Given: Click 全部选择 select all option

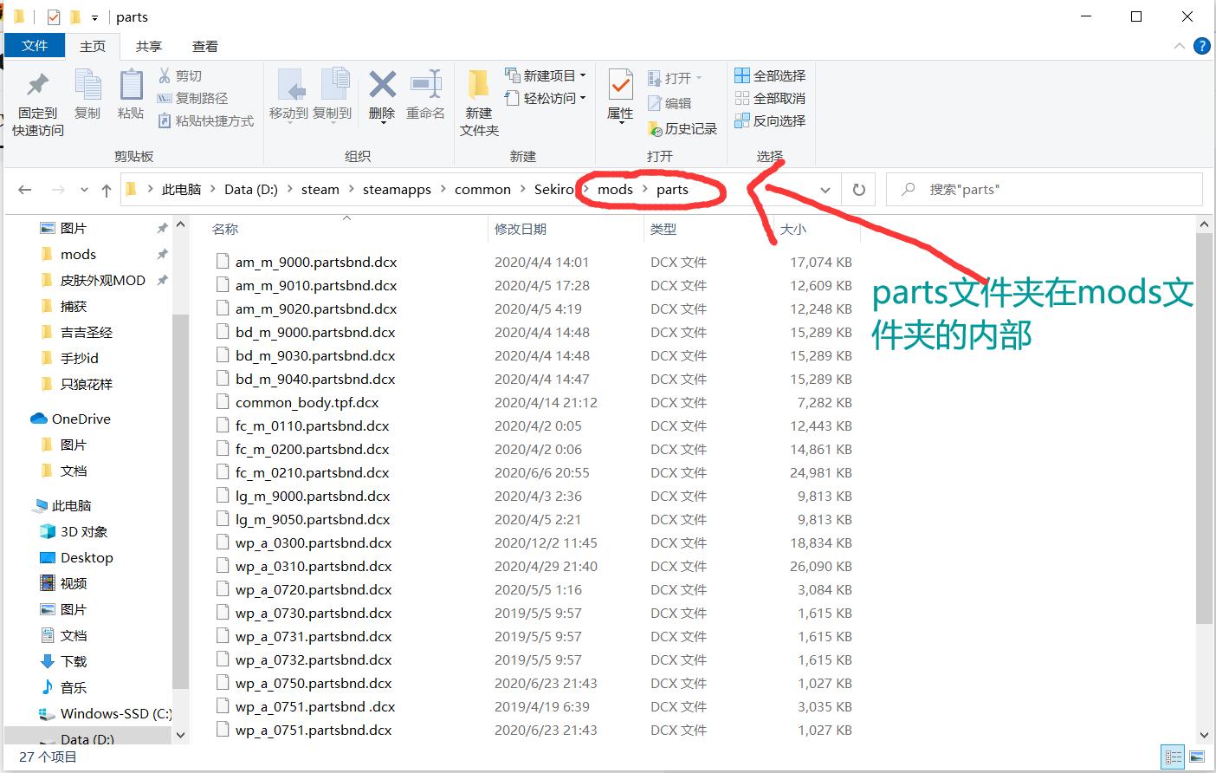Looking at the screenshot, I should click(x=770, y=76).
